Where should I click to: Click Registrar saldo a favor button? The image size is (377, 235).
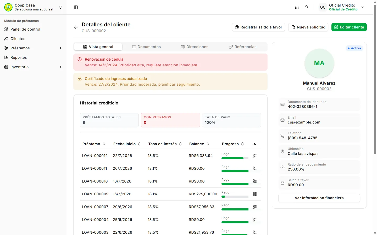coord(258,27)
